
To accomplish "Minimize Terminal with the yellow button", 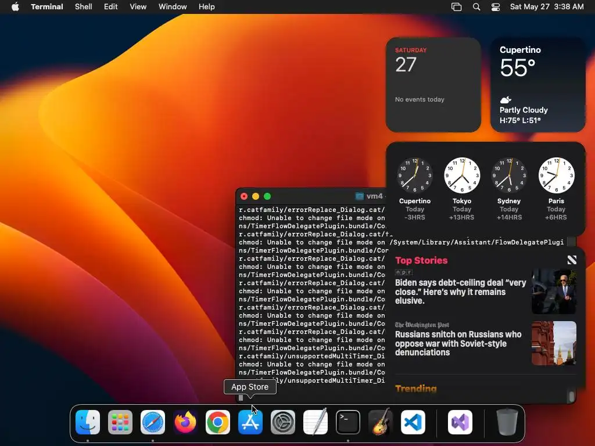I will [x=256, y=196].
